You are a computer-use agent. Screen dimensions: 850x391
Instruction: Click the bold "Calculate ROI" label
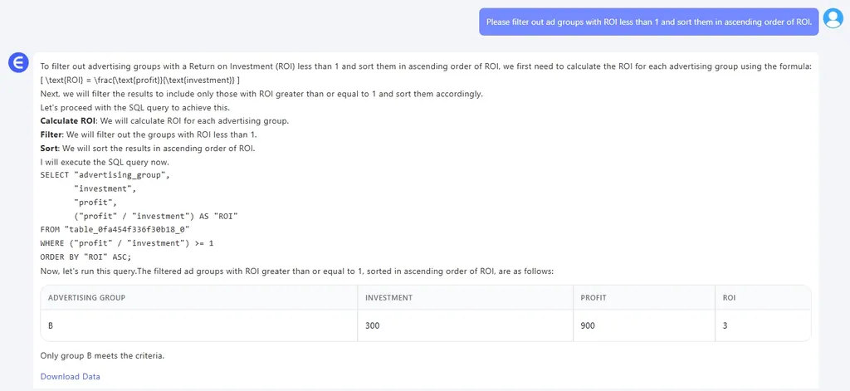click(x=68, y=120)
